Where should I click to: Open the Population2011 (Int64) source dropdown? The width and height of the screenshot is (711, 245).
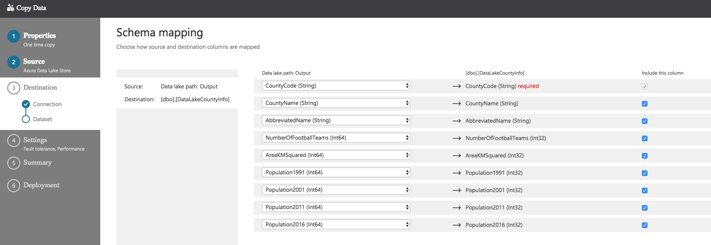(x=336, y=207)
